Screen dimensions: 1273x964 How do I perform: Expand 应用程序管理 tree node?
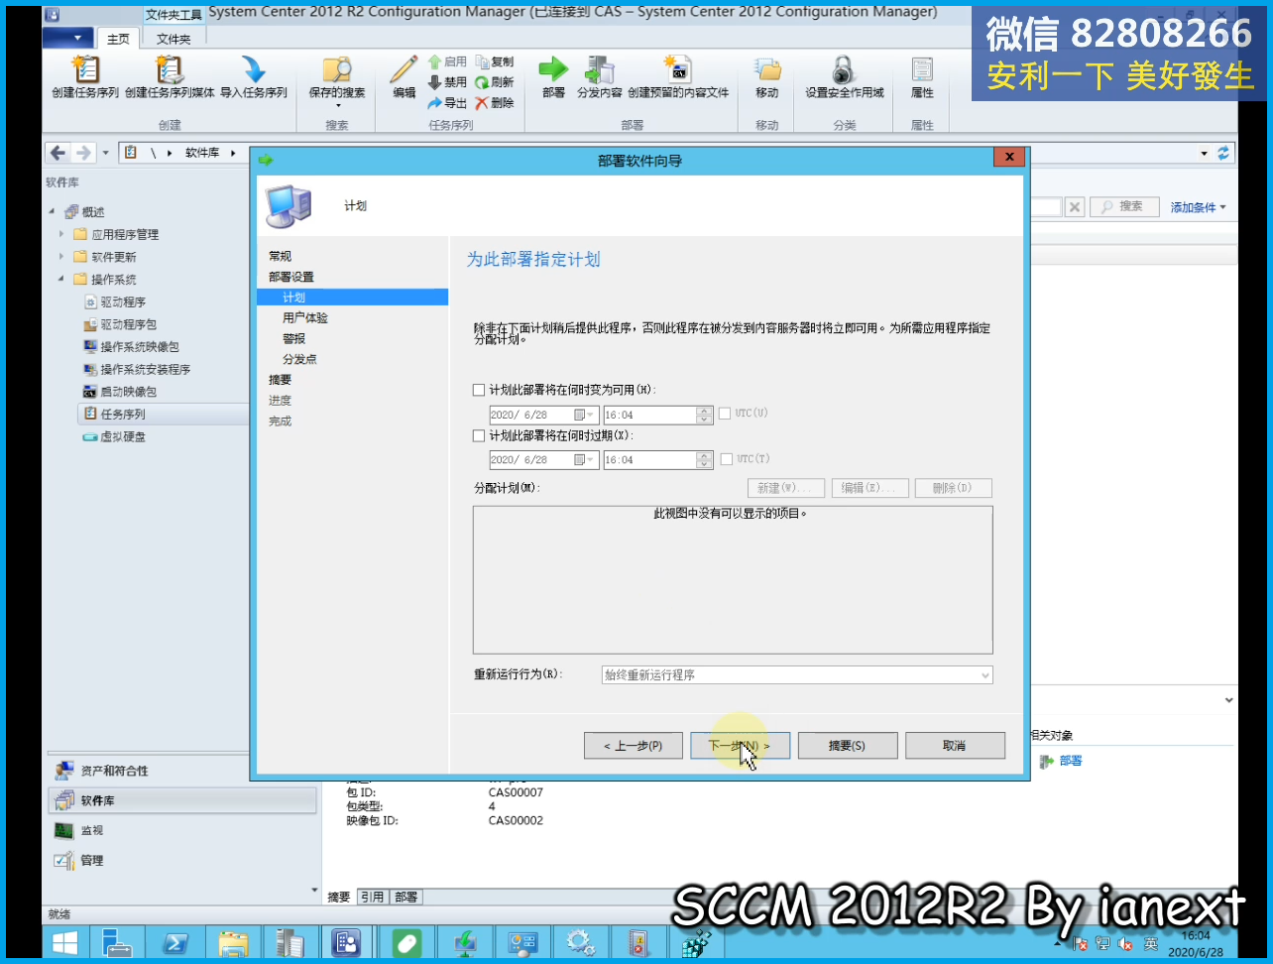click(61, 235)
